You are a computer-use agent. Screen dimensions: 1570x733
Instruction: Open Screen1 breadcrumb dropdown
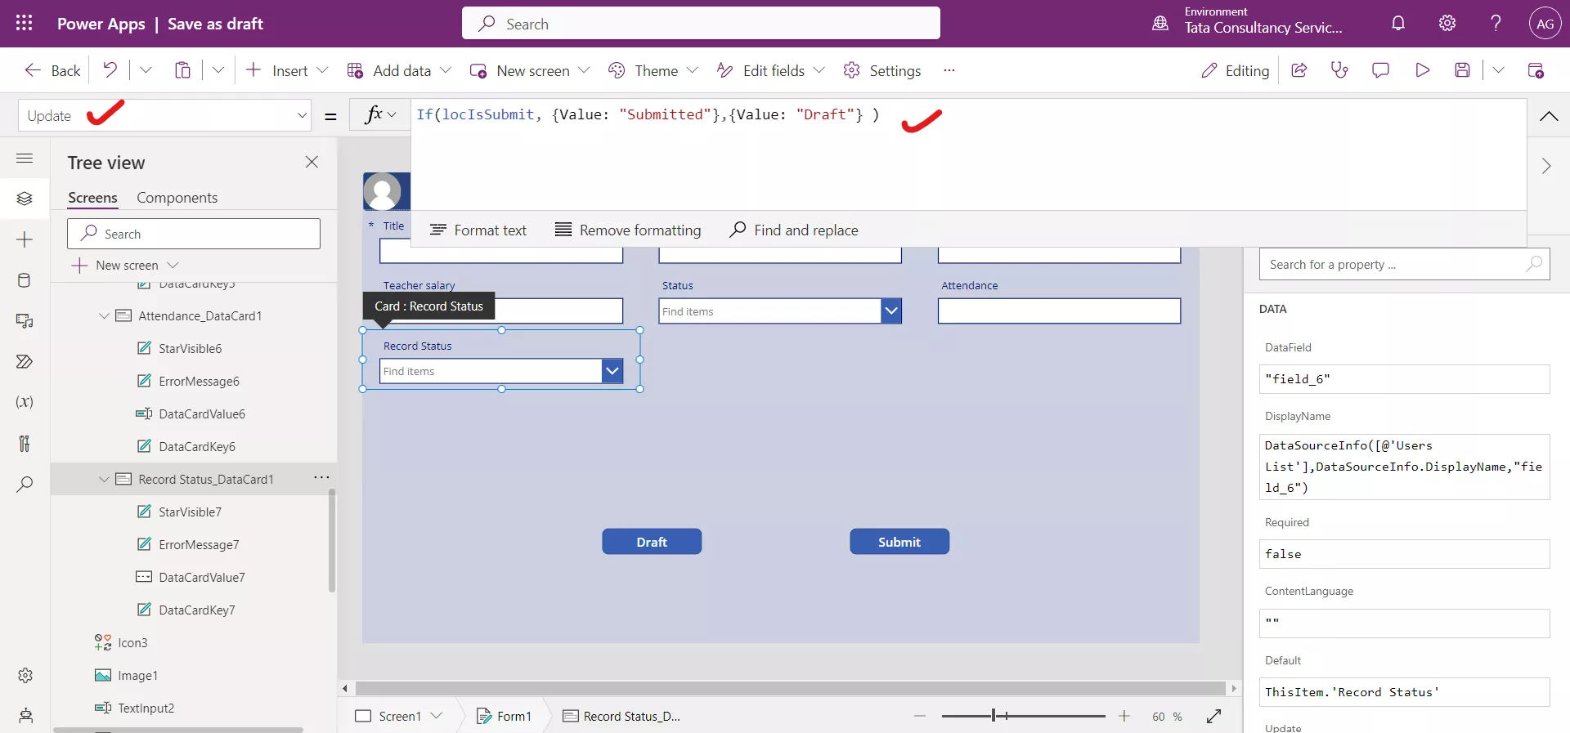437,716
